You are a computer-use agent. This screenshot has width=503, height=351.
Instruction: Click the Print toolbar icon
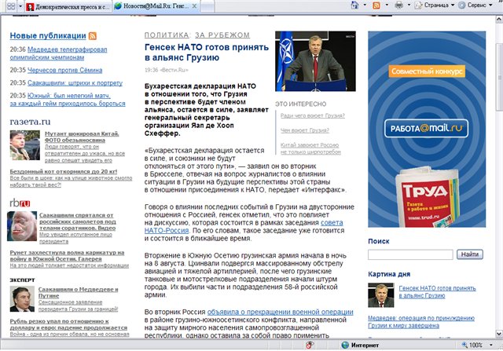(398, 5)
